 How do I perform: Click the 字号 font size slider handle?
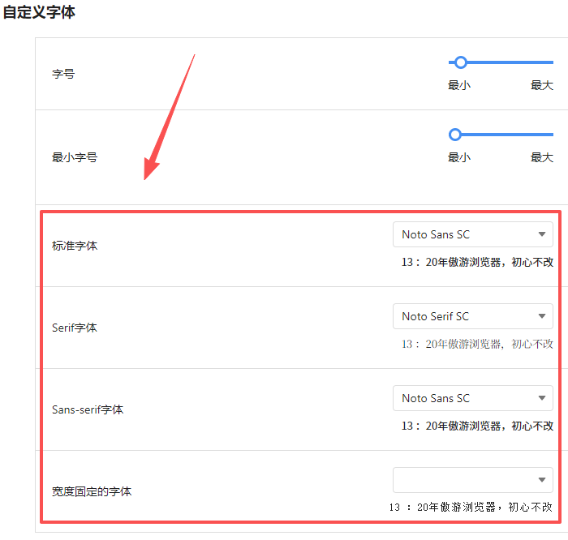pos(460,62)
